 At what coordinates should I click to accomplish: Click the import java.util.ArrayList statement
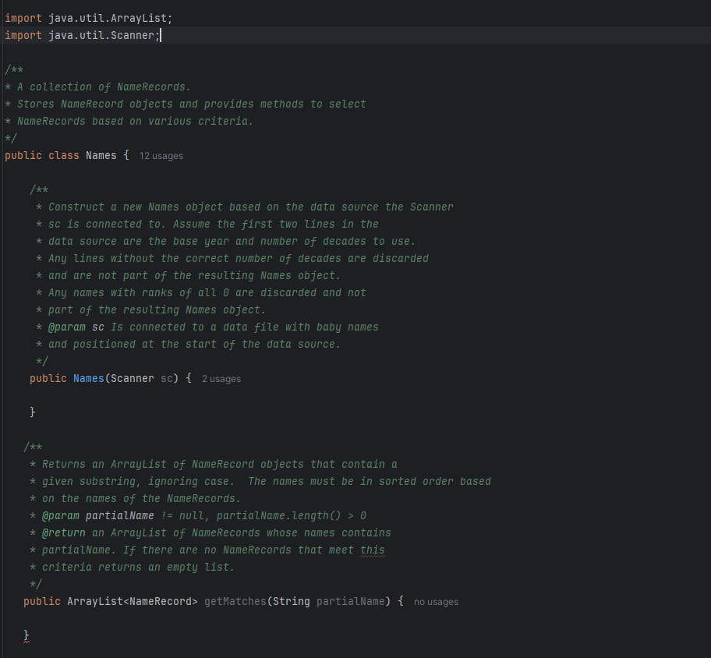[x=90, y=17]
